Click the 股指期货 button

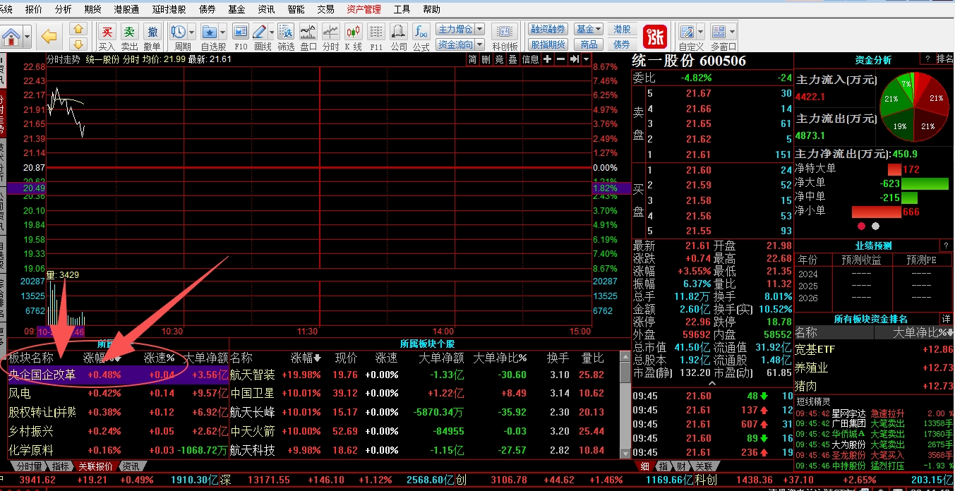point(548,44)
